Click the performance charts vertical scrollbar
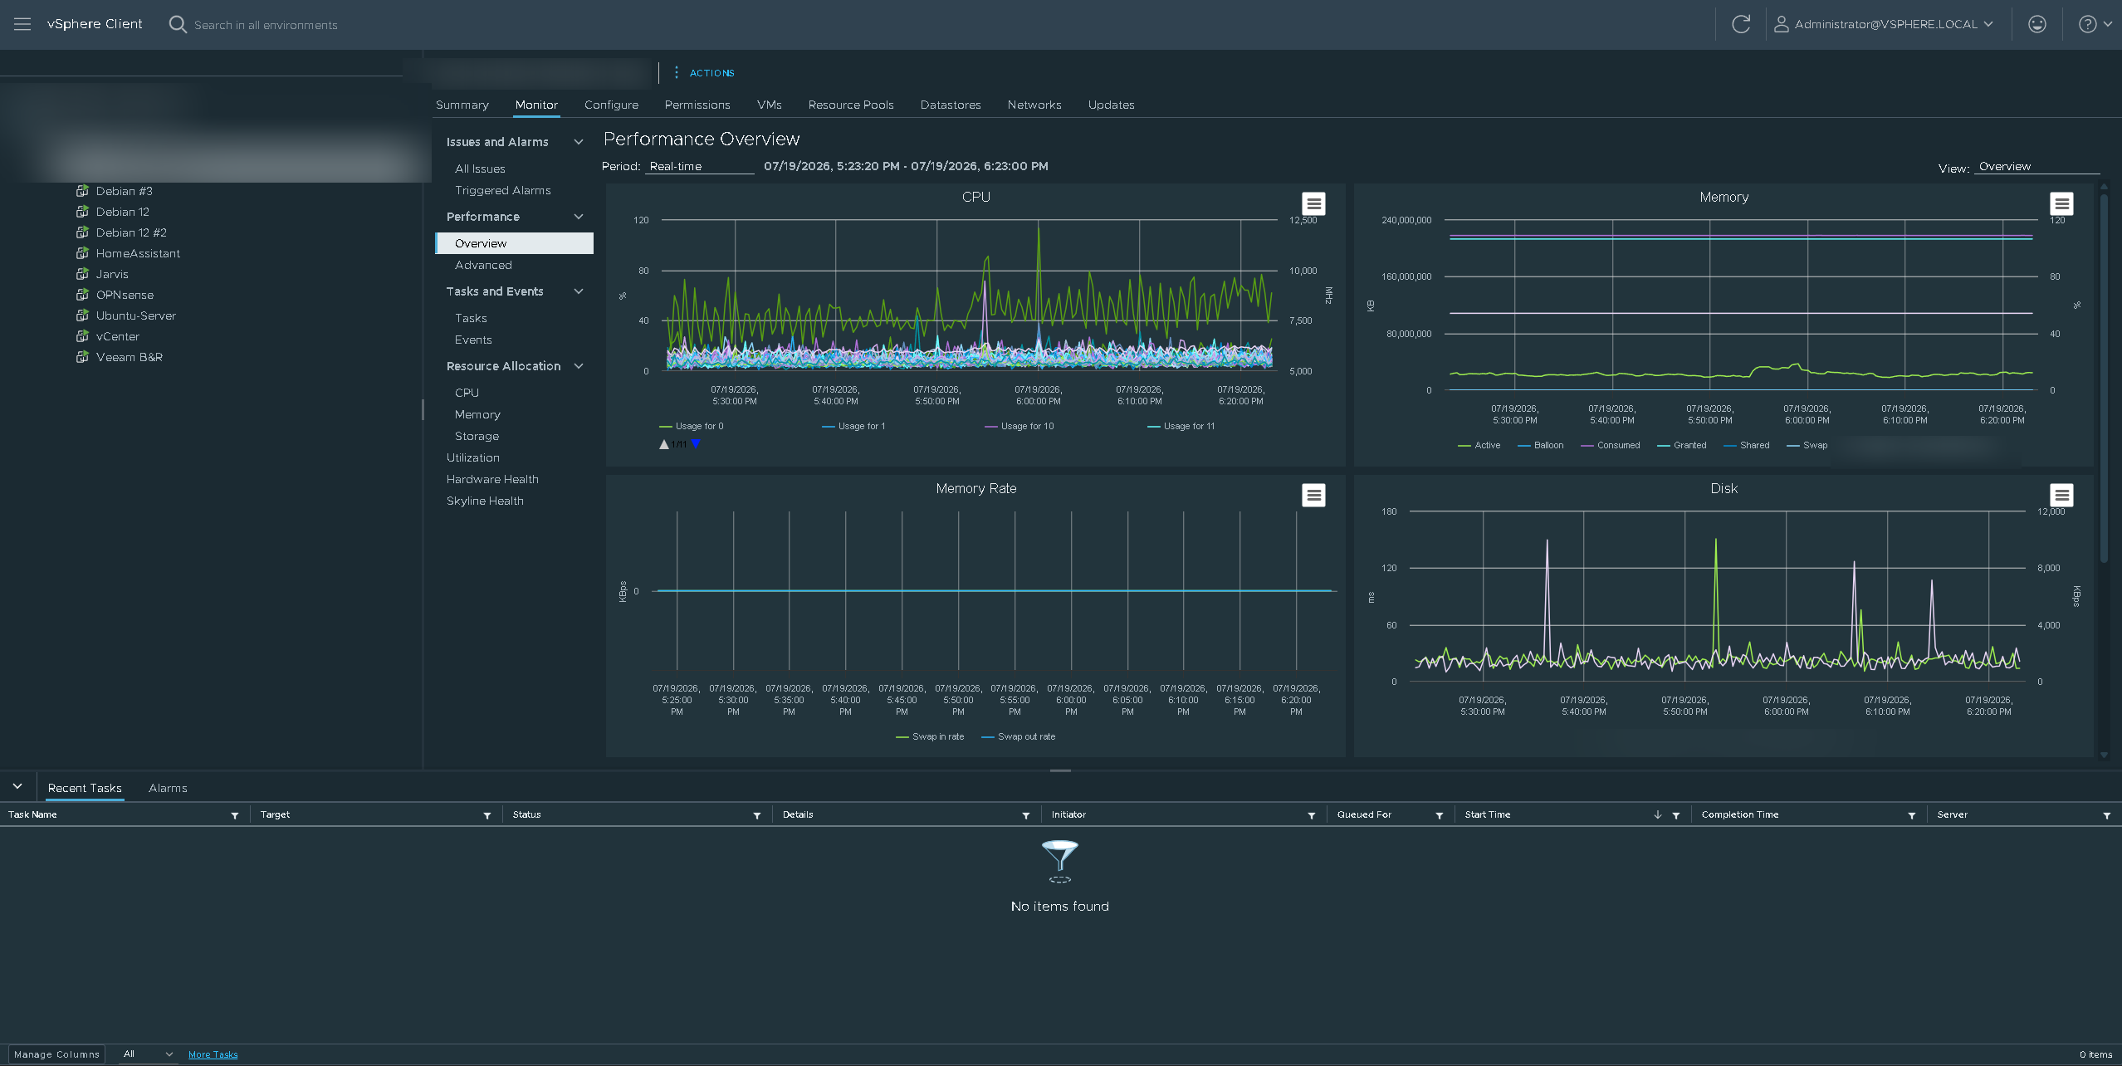Viewport: 2122px width, 1066px height. 2103,379
